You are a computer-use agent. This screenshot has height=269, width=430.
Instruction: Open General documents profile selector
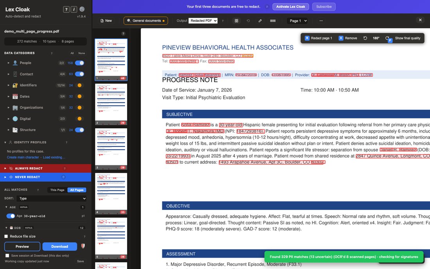(x=146, y=21)
